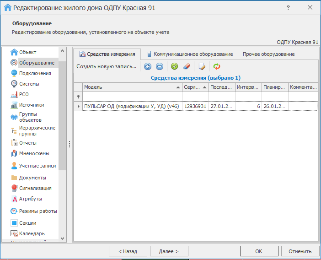Click the blue plus add record icon
The image size is (321, 260).
click(x=148, y=66)
